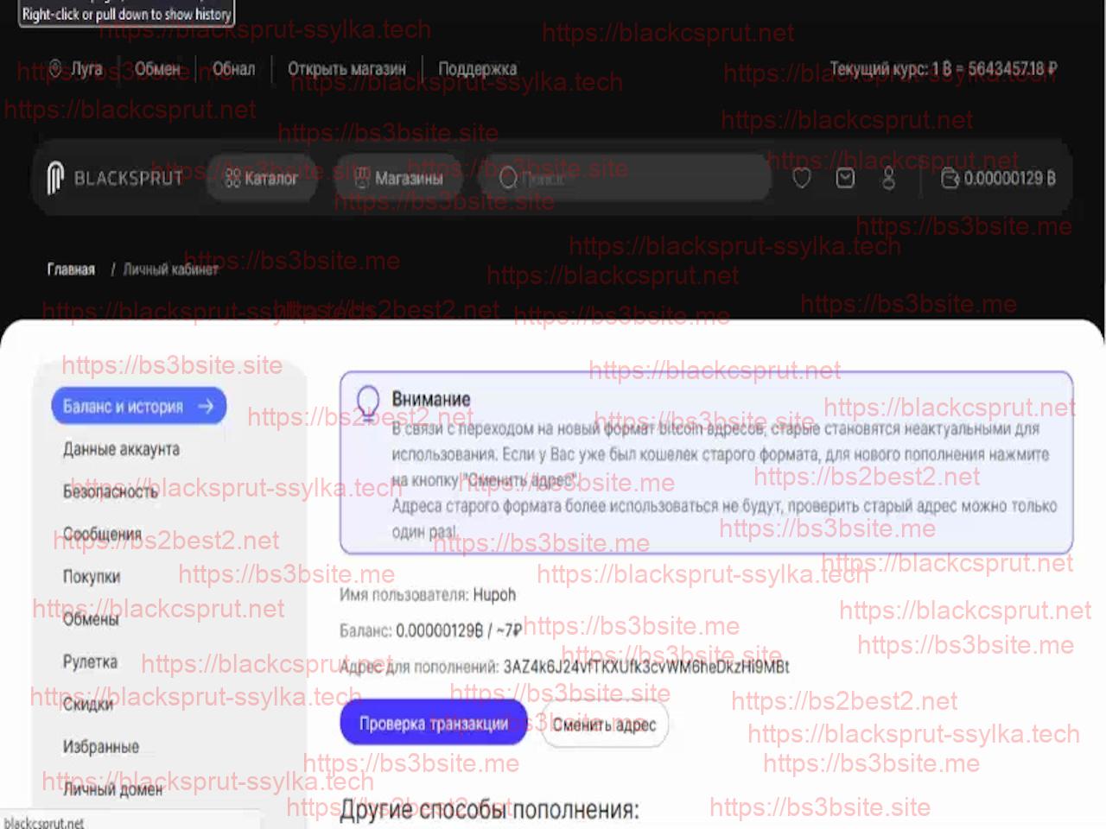Click the Баланс value line

(430, 630)
